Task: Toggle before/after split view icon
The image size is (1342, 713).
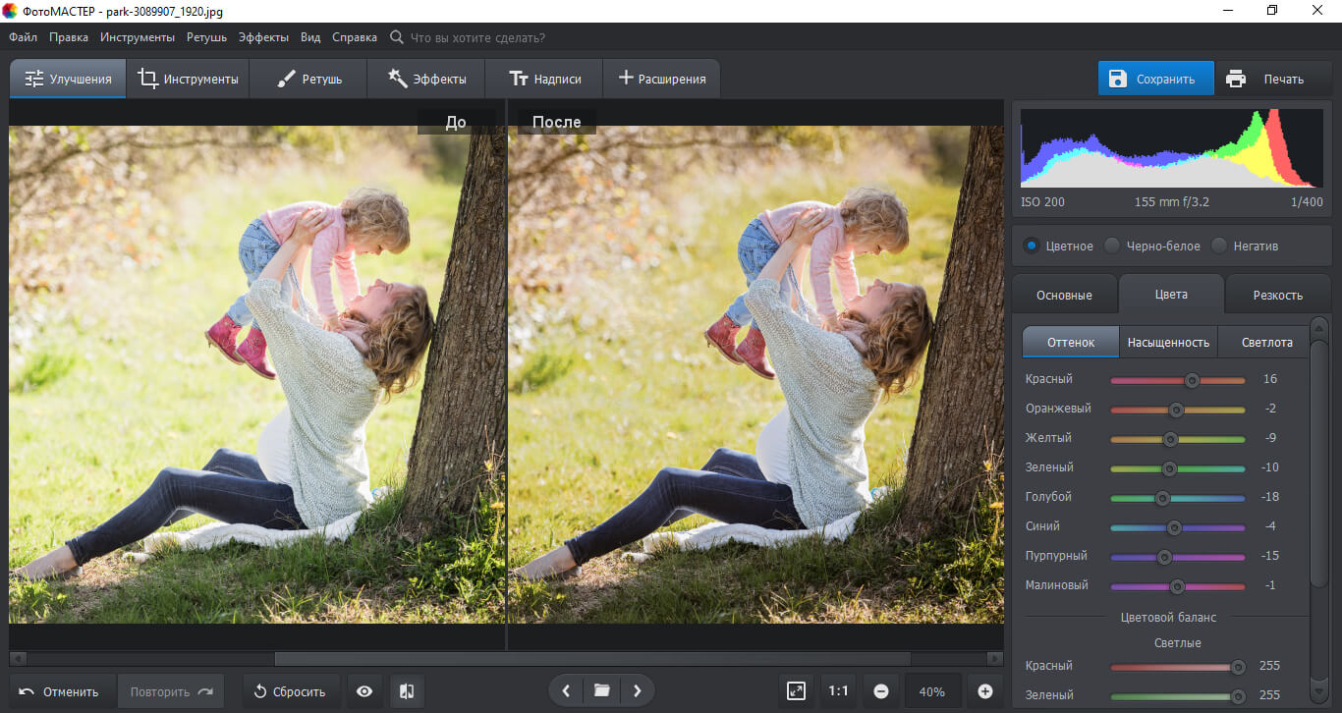Action: tap(407, 691)
